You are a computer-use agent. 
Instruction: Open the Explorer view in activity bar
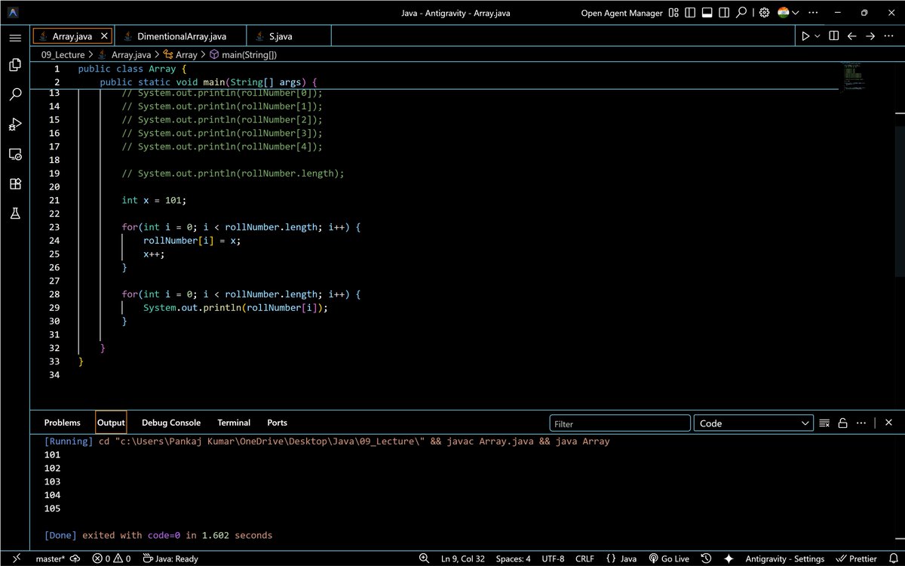15,66
